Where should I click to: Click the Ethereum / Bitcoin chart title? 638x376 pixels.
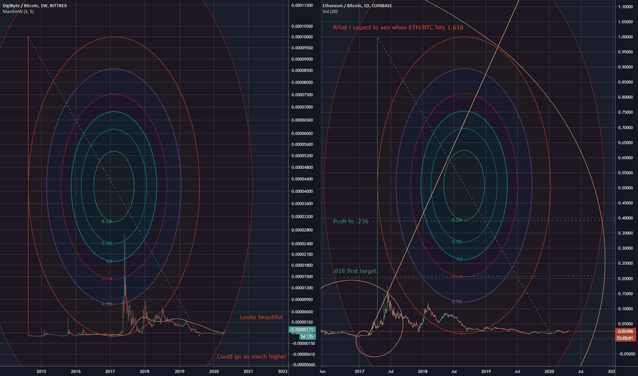tap(357, 5)
